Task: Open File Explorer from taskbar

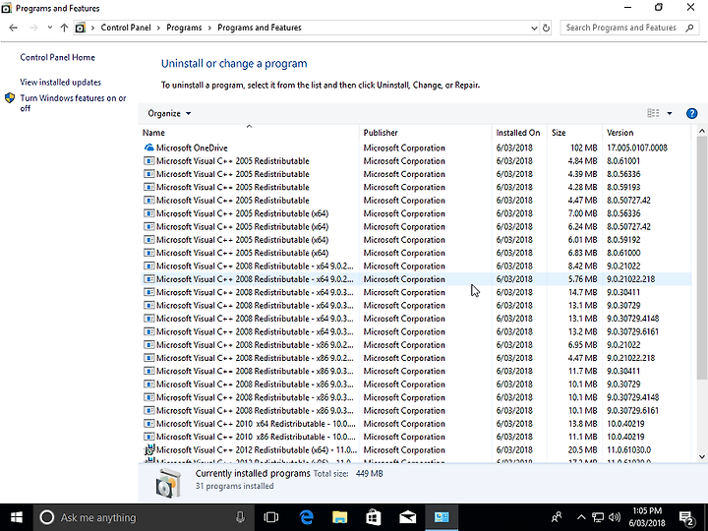Action: point(339,517)
